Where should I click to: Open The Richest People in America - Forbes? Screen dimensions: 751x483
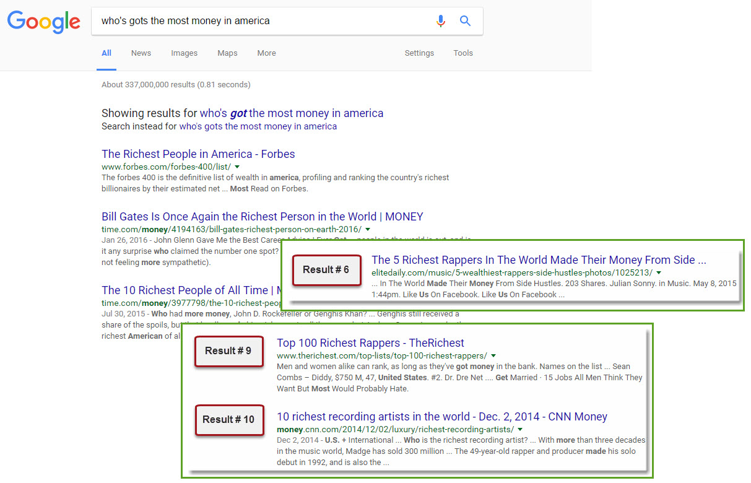(198, 154)
